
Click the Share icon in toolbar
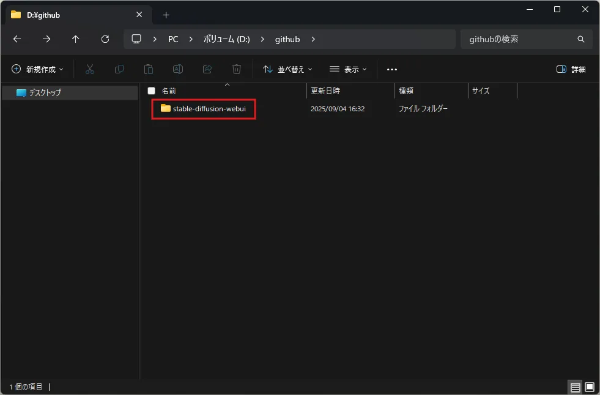point(207,69)
